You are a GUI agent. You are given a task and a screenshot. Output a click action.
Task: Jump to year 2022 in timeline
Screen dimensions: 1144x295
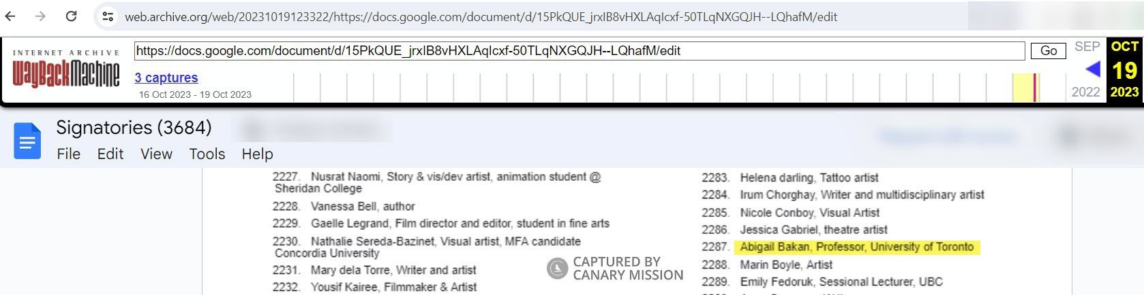pos(1085,92)
